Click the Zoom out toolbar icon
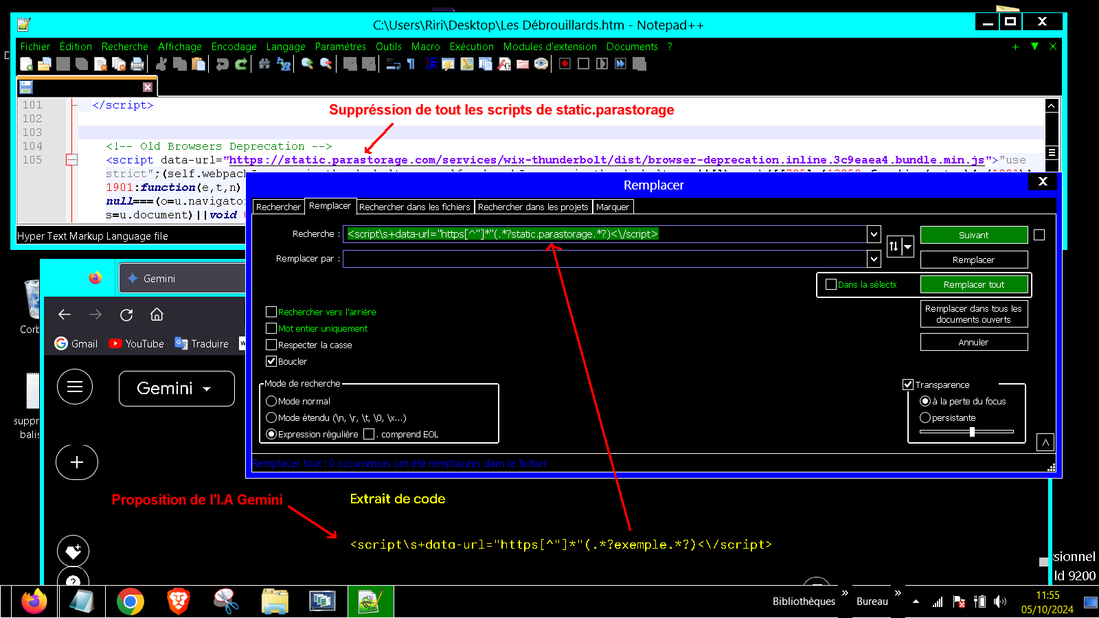 click(326, 64)
